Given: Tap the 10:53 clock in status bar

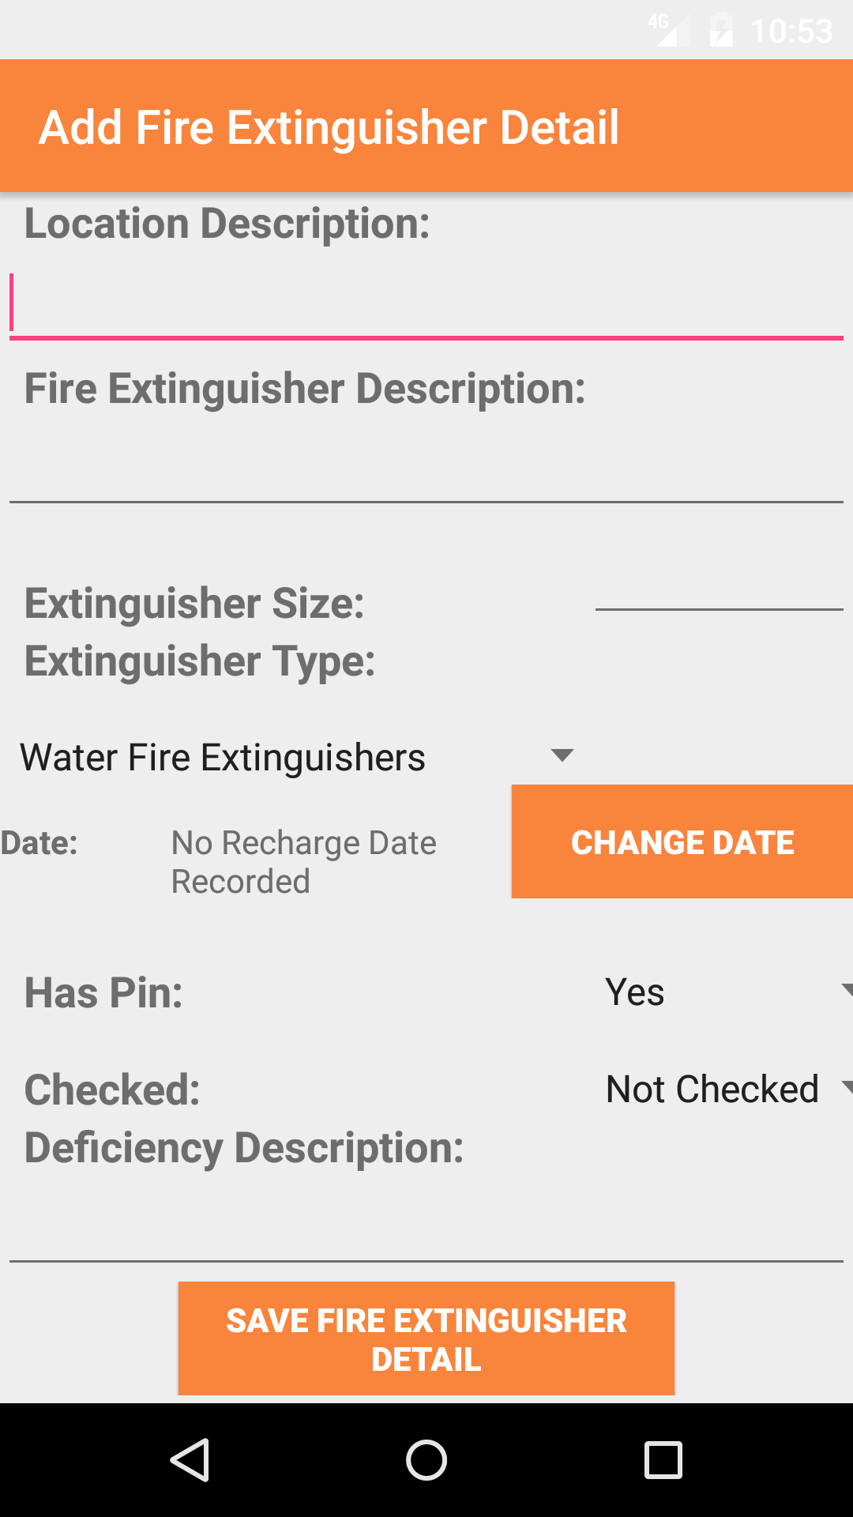Looking at the screenshot, I should pos(791,32).
